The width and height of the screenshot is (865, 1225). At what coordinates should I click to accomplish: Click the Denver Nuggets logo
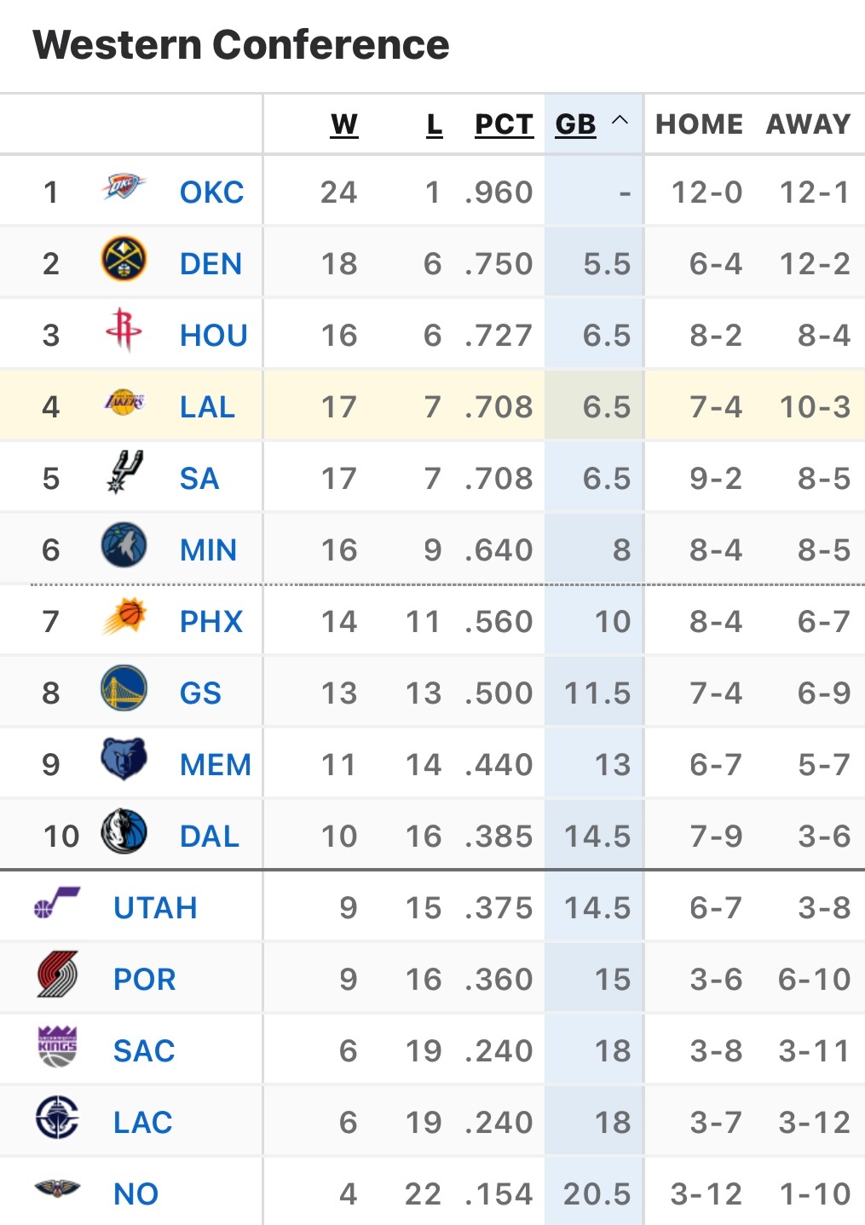coord(124,259)
